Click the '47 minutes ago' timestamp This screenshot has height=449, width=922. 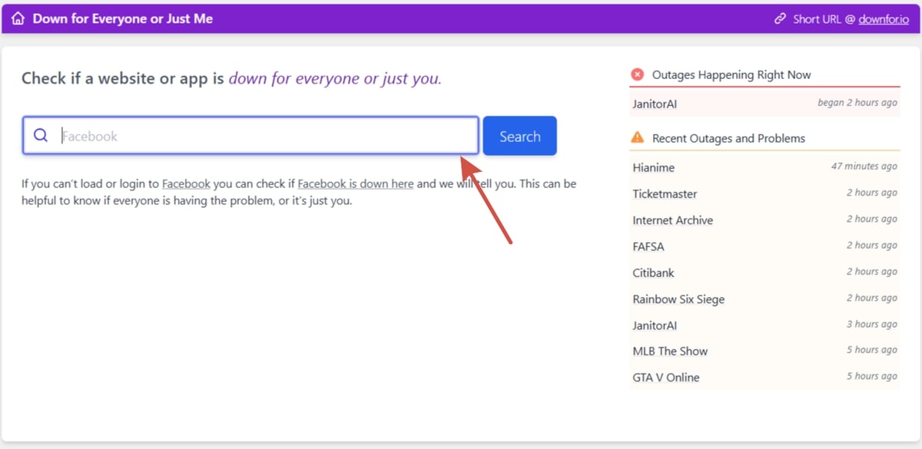point(864,167)
